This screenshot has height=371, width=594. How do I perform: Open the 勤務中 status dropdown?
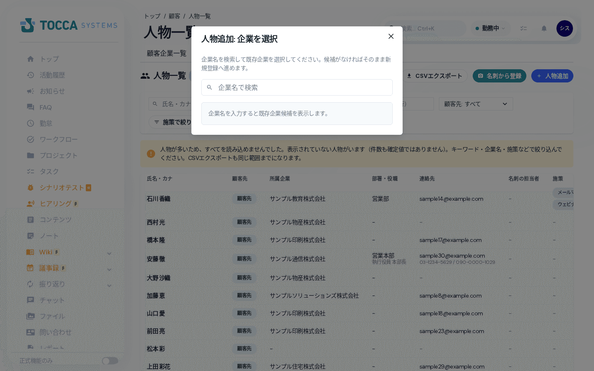[x=490, y=28]
